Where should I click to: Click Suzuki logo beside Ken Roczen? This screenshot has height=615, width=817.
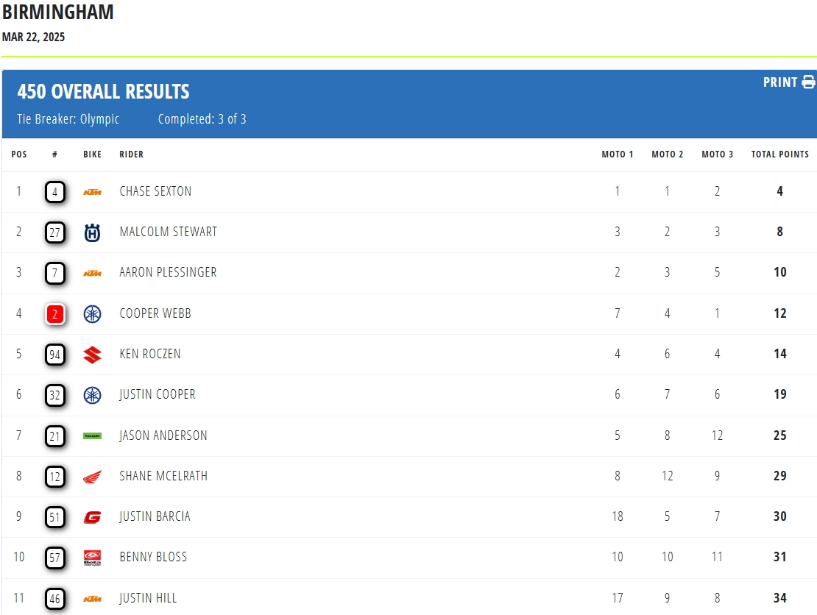92,355
